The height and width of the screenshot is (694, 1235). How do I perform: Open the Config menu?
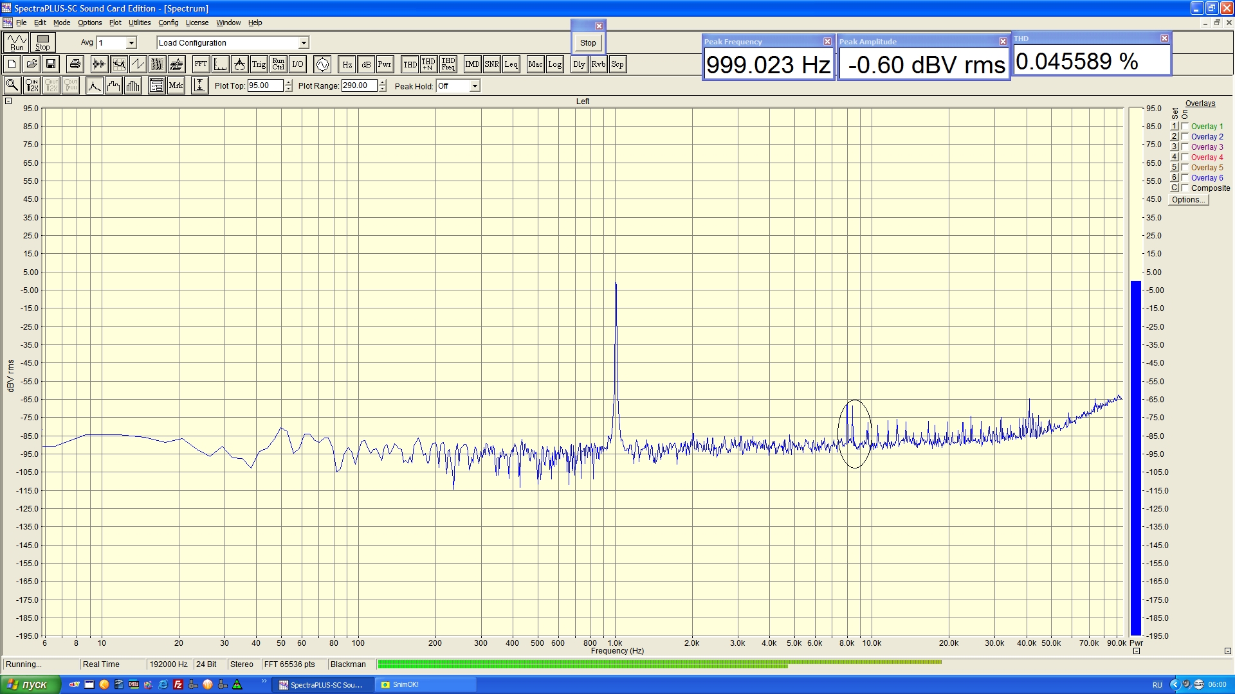[168, 22]
